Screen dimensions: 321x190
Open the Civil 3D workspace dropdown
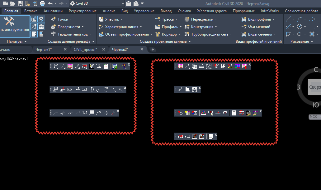123,3
